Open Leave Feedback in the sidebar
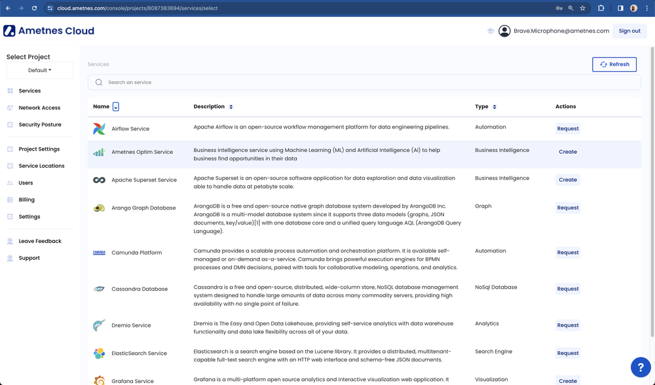This screenshot has width=655, height=385. tap(40, 241)
